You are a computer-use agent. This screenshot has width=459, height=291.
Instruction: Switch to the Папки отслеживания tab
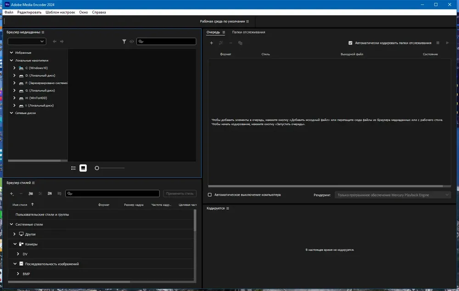coord(248,32)
